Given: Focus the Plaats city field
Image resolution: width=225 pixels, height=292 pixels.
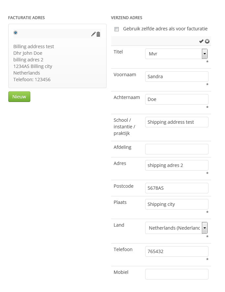Looking at the screenshot, I should (177, 204).
